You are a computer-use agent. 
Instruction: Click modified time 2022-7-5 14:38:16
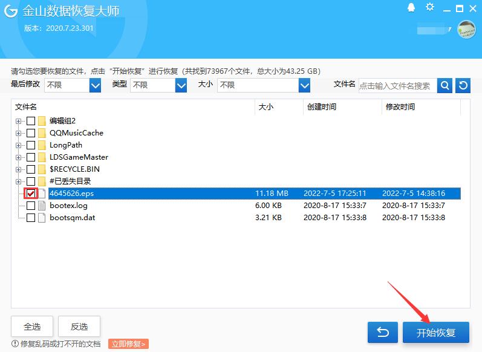(x=414, y=194)
